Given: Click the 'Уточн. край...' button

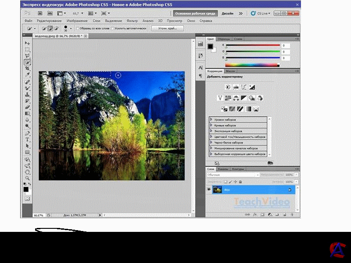Looking at the screenshot, I should (167, 28).
